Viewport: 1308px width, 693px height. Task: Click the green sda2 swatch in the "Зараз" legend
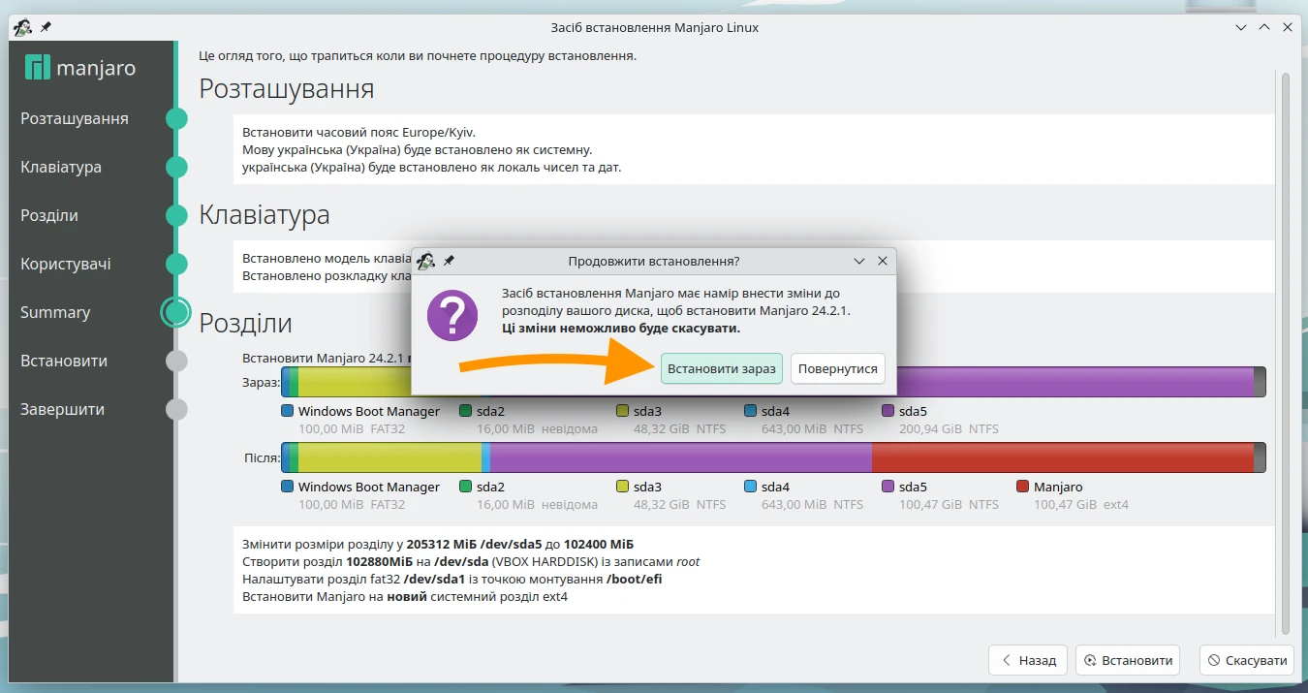coord(465,411)
